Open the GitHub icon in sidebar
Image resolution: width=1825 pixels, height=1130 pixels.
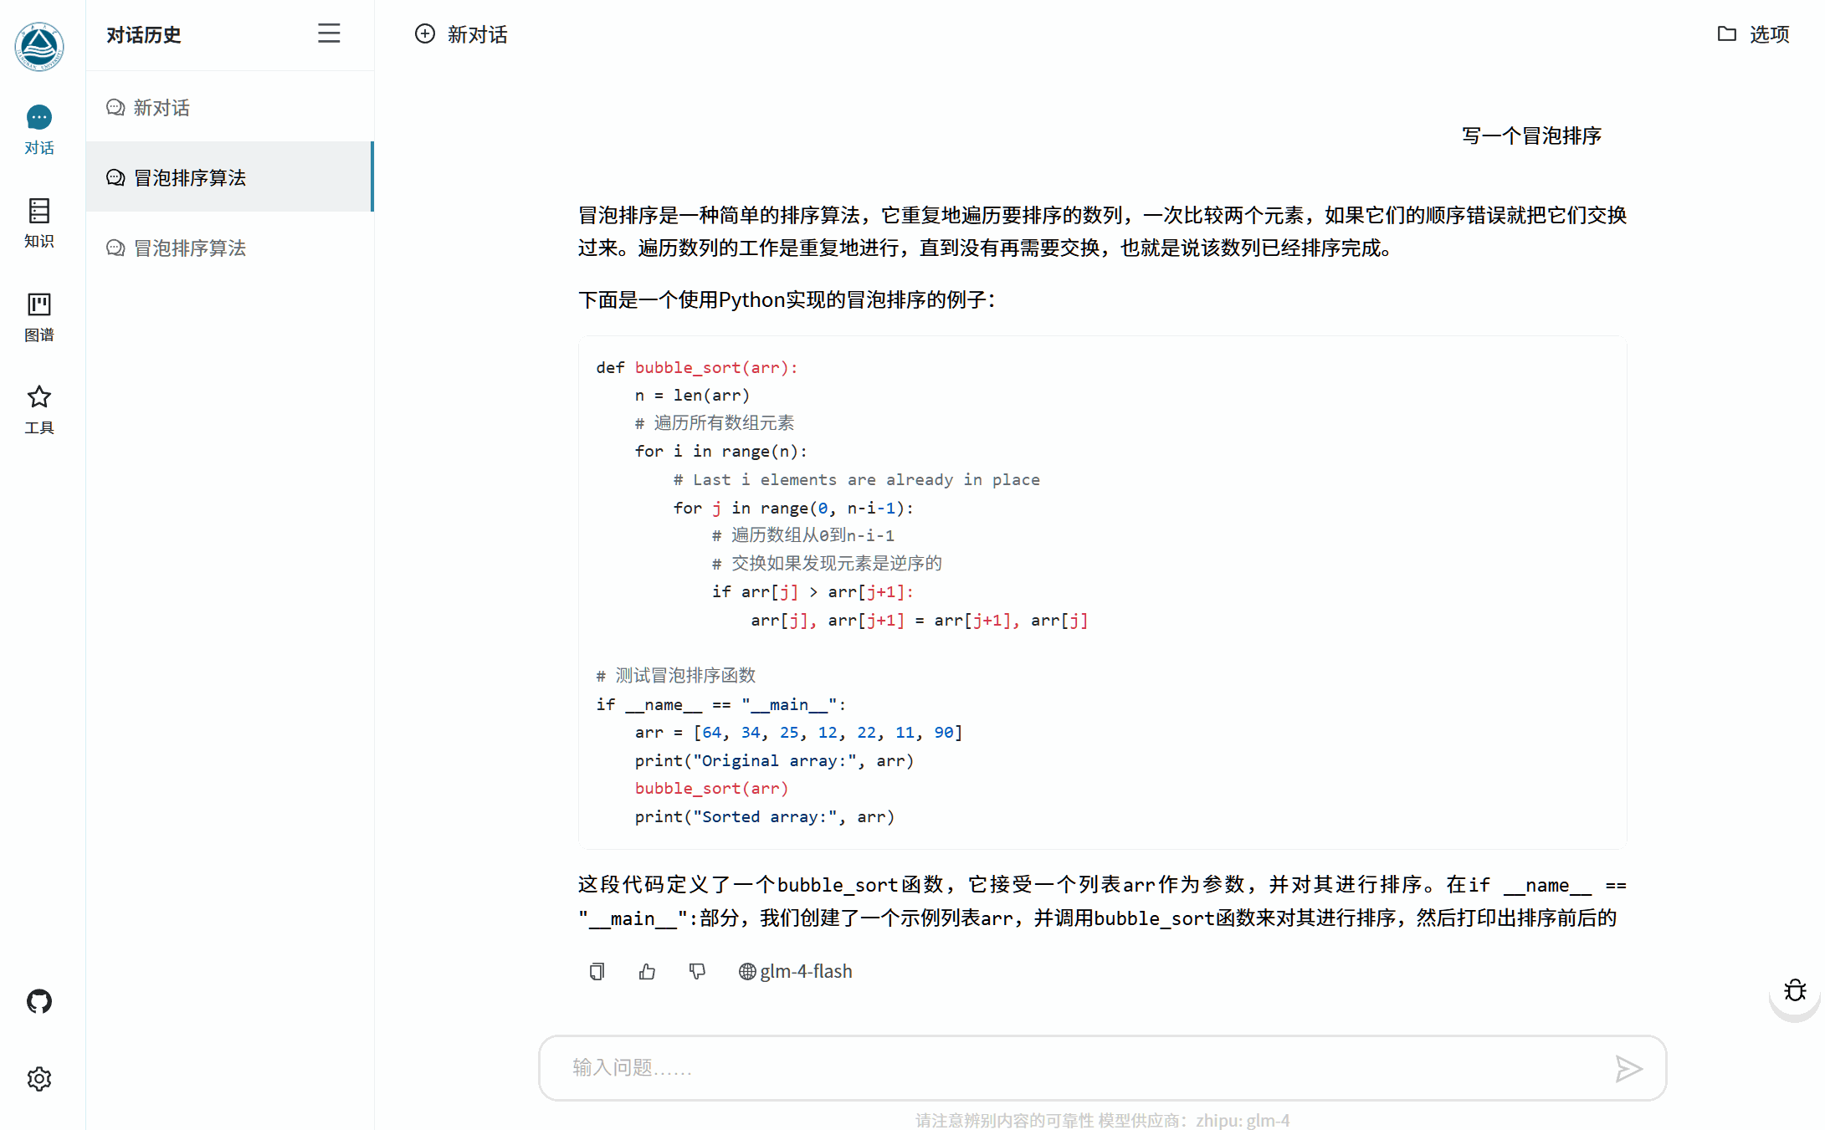(38, 1001)
